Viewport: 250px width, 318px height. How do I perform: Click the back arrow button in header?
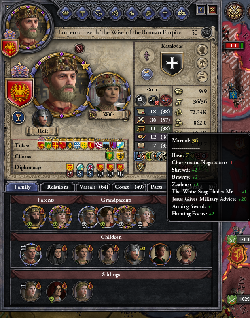point(201,10)
